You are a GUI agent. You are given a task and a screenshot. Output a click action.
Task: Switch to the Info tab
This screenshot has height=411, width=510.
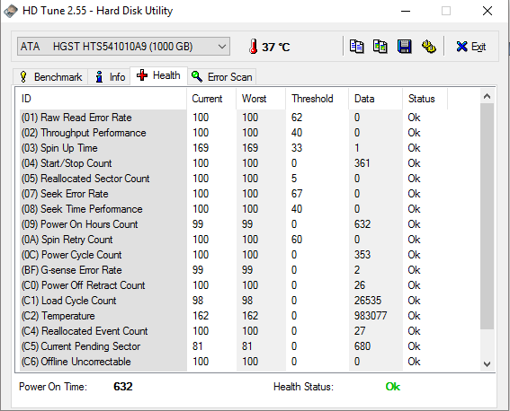pos(110,77)
